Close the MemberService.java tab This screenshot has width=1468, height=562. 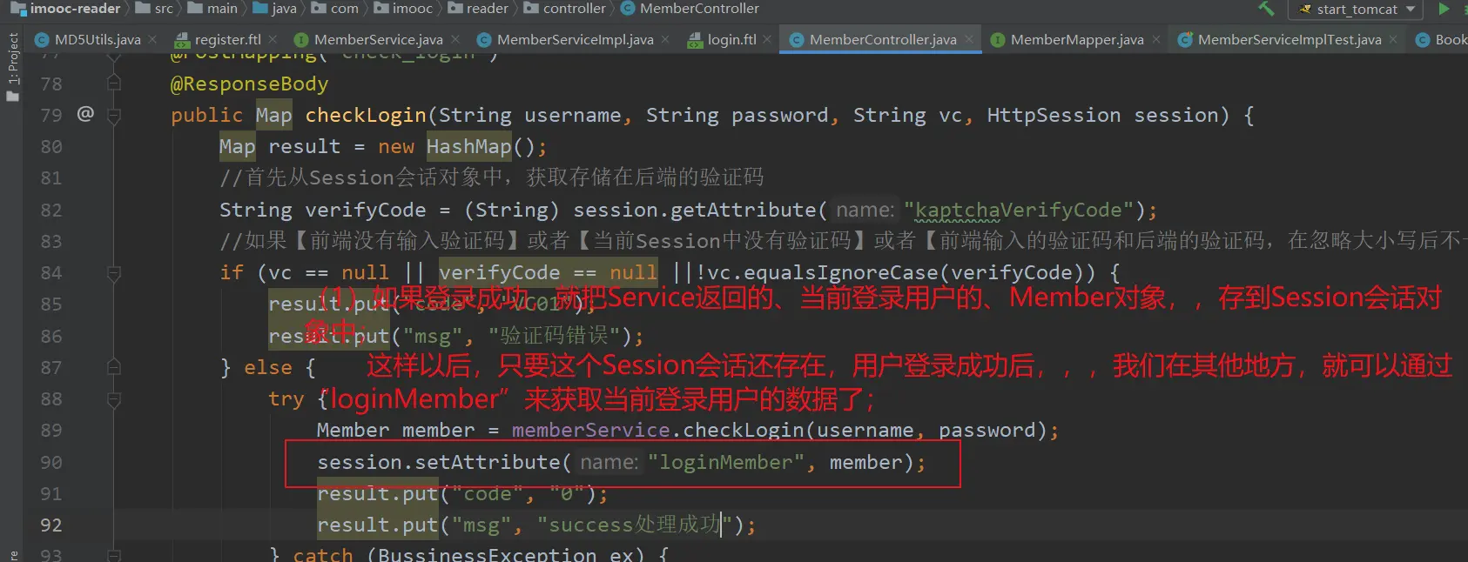456,39
